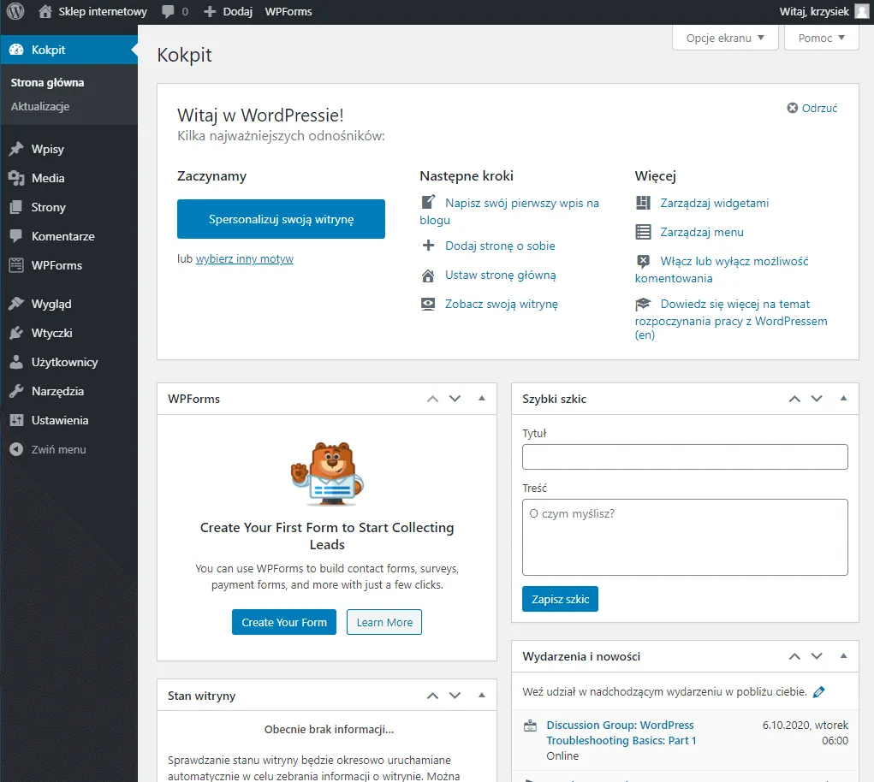Image resolution: width=874 pixels, height=782 pixels.
Task: Click the WPForms bear mascot image
Action: [327, 473]
